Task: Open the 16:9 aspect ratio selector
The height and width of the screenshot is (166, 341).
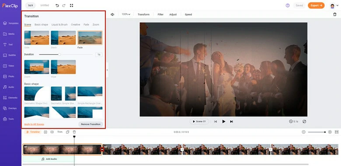Action: coord(30,5)
